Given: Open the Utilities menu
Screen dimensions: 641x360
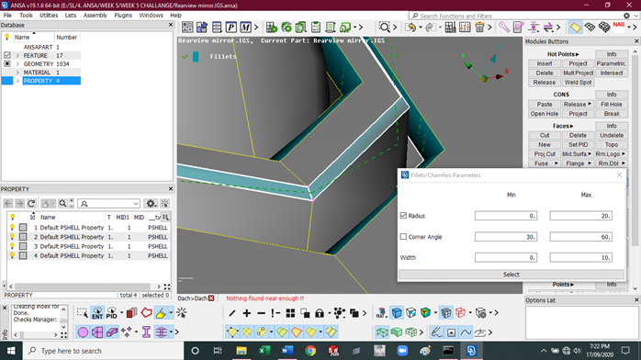Looking at the screenshot, I should point(49,15).
